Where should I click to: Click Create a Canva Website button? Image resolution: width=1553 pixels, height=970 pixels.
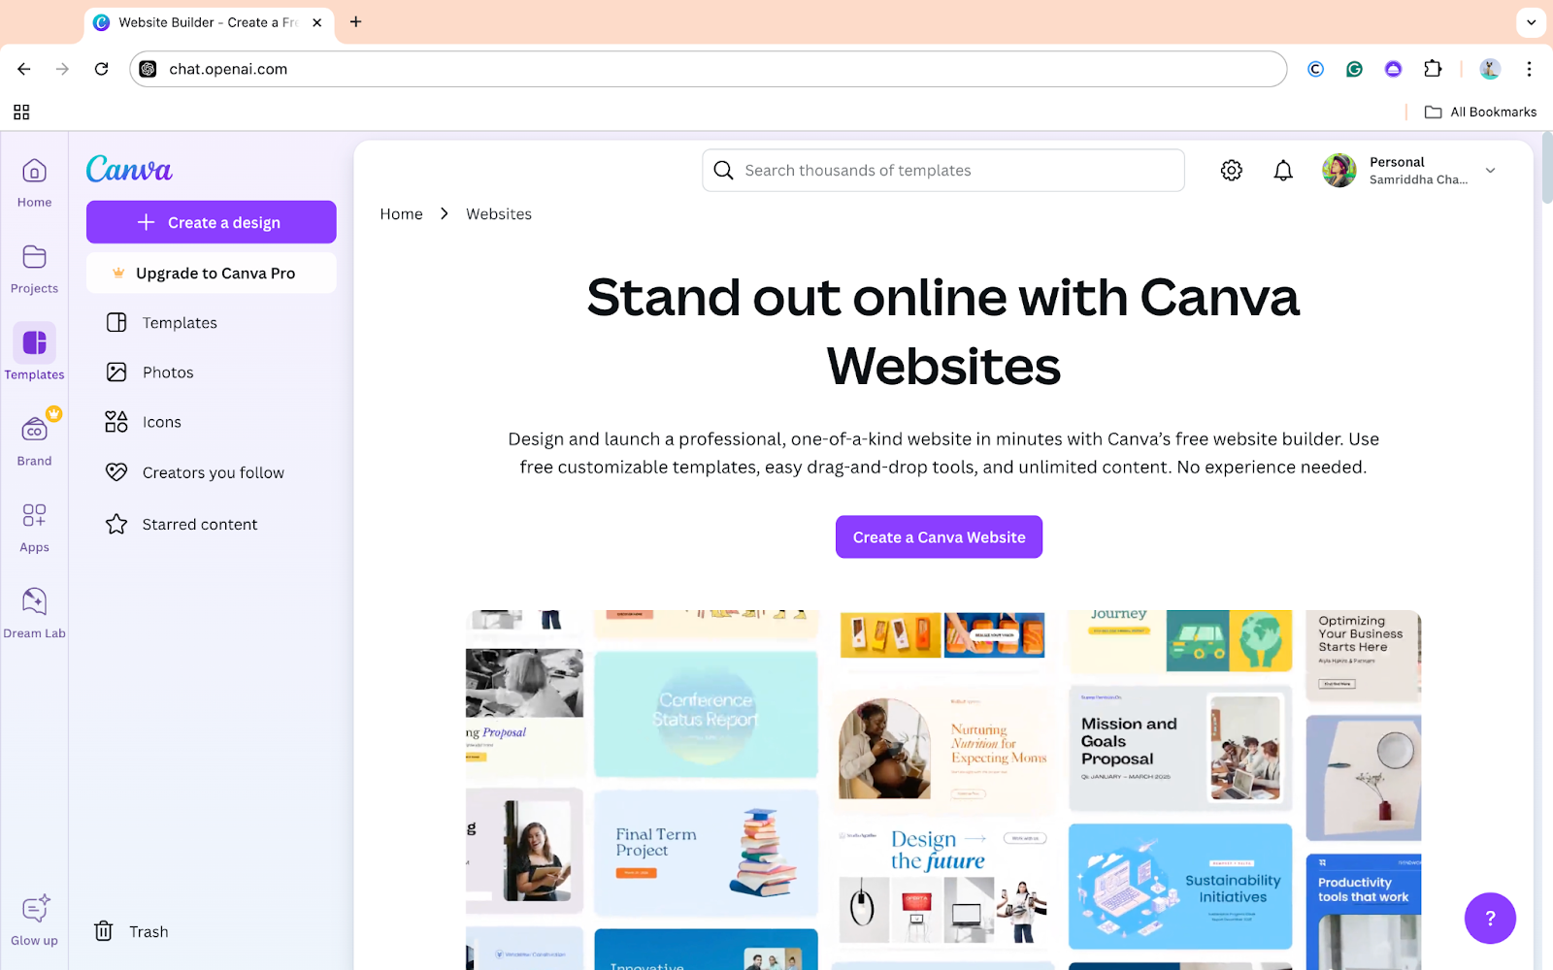pyautogui.click(x=939, y=536)
